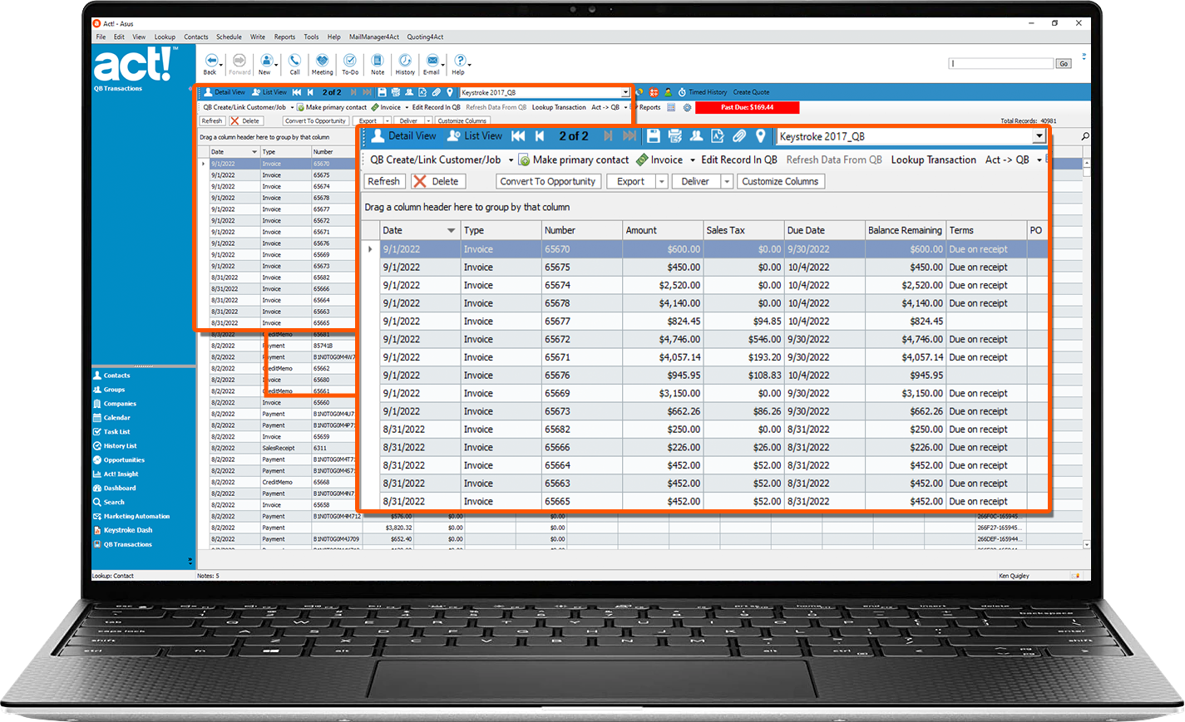Screen dimensions: 1185x722
Task: Open the Meeting scheduling icon
Action: pos(322,61)
